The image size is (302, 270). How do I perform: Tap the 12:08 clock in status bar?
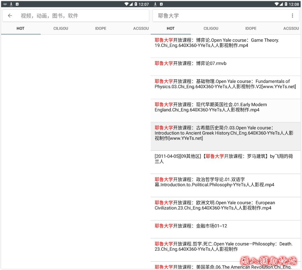[x=294, y=4]
